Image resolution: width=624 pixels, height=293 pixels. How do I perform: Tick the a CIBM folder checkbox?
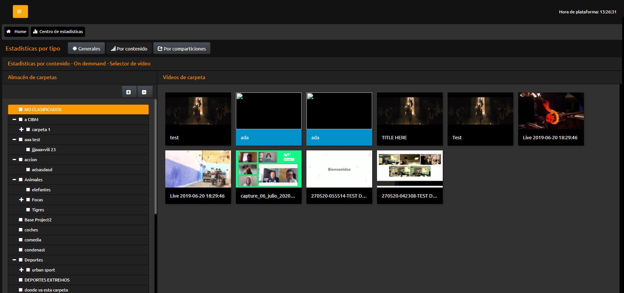21,120
